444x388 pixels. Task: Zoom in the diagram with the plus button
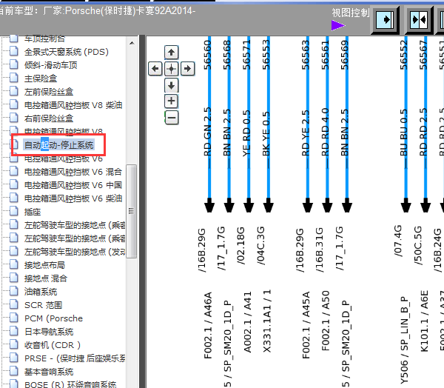[x=172, y=101]
